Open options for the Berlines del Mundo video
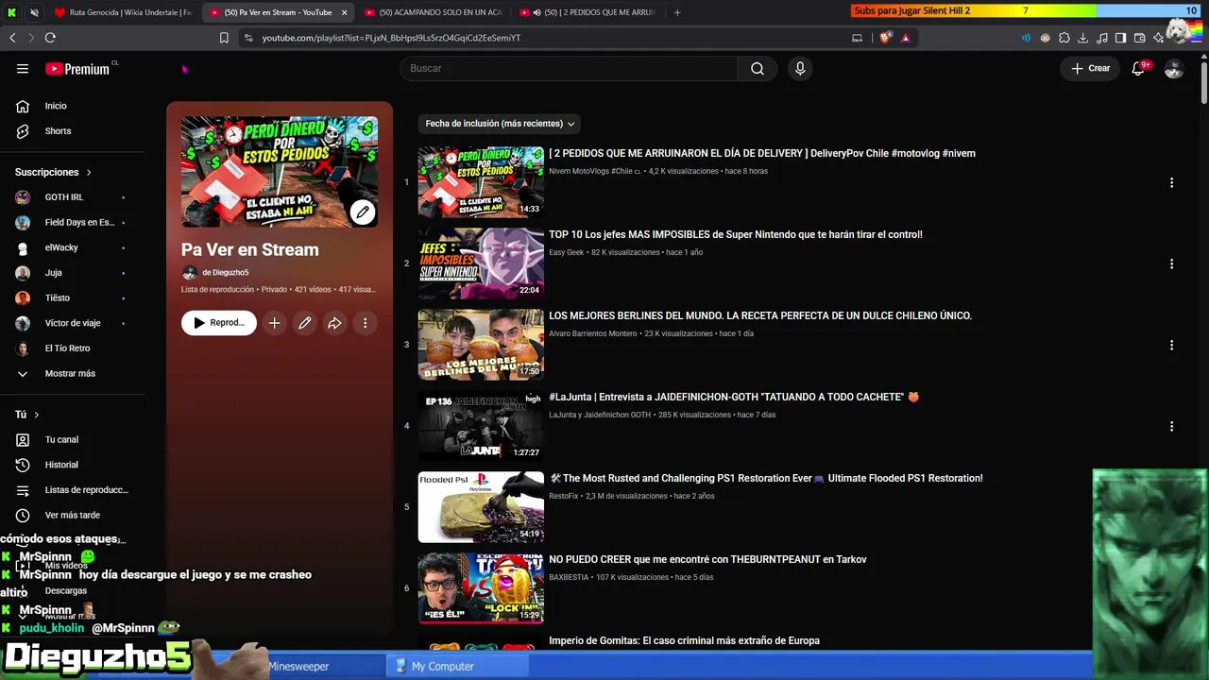Image resolution: width=1209 pixels, height=680 pixels. click(x=1171, y=345)
